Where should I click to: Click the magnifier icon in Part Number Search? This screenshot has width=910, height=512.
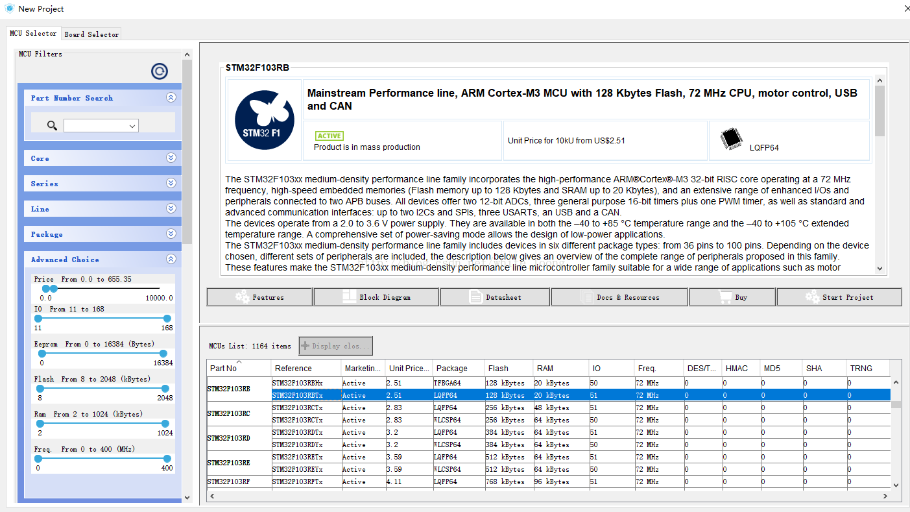(53, 125)
